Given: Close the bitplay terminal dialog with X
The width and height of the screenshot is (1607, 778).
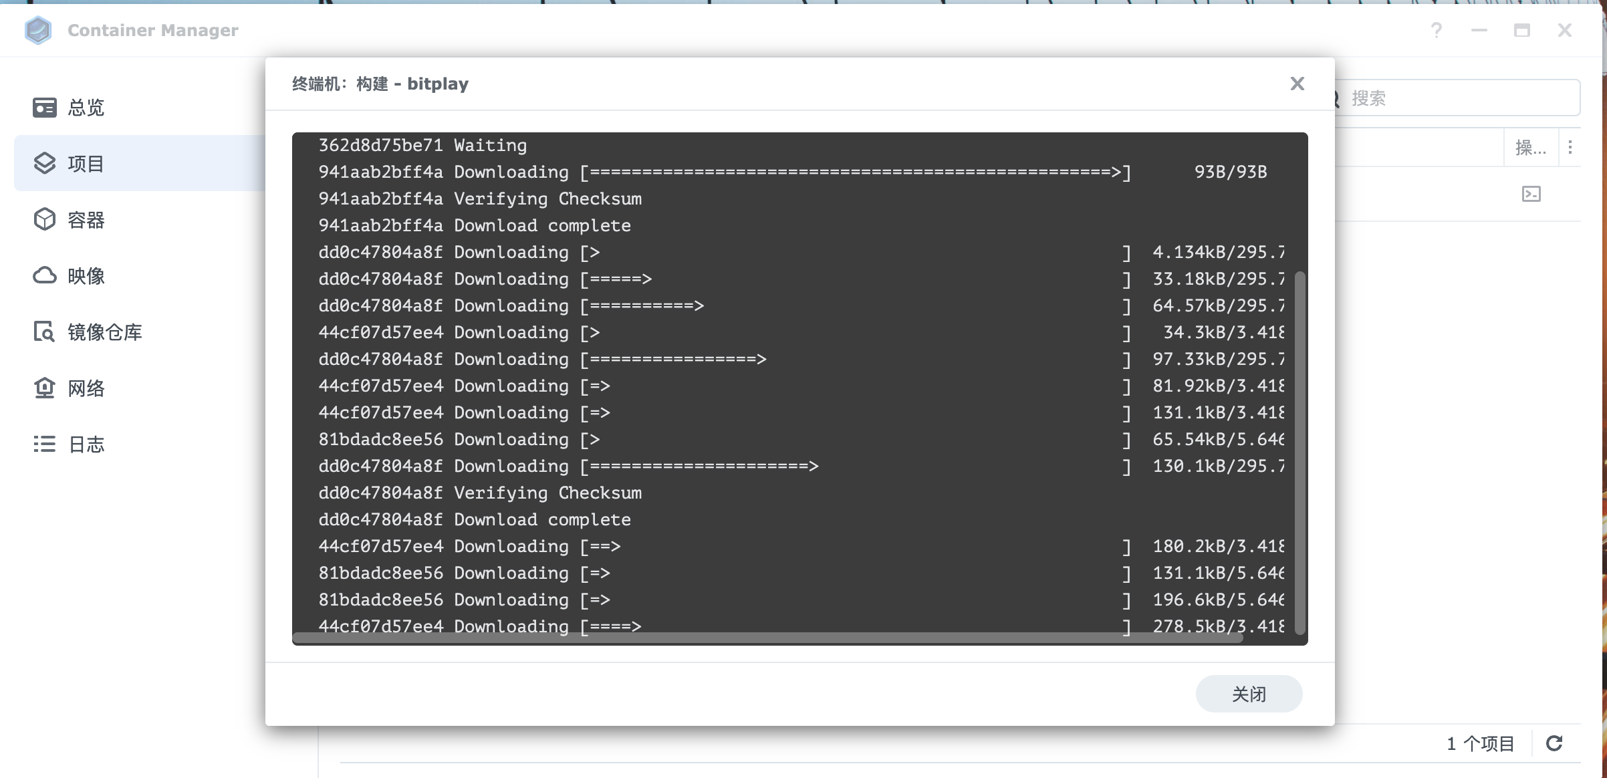Looking at the screenshot, I should 1297,84.
